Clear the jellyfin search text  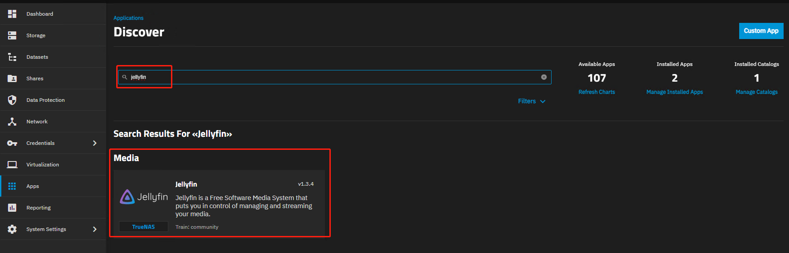544,77
